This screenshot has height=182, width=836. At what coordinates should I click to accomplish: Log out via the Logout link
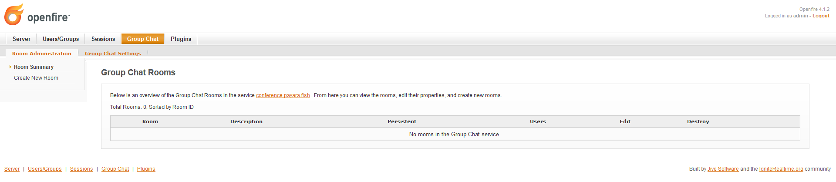(x=821, y=16)
